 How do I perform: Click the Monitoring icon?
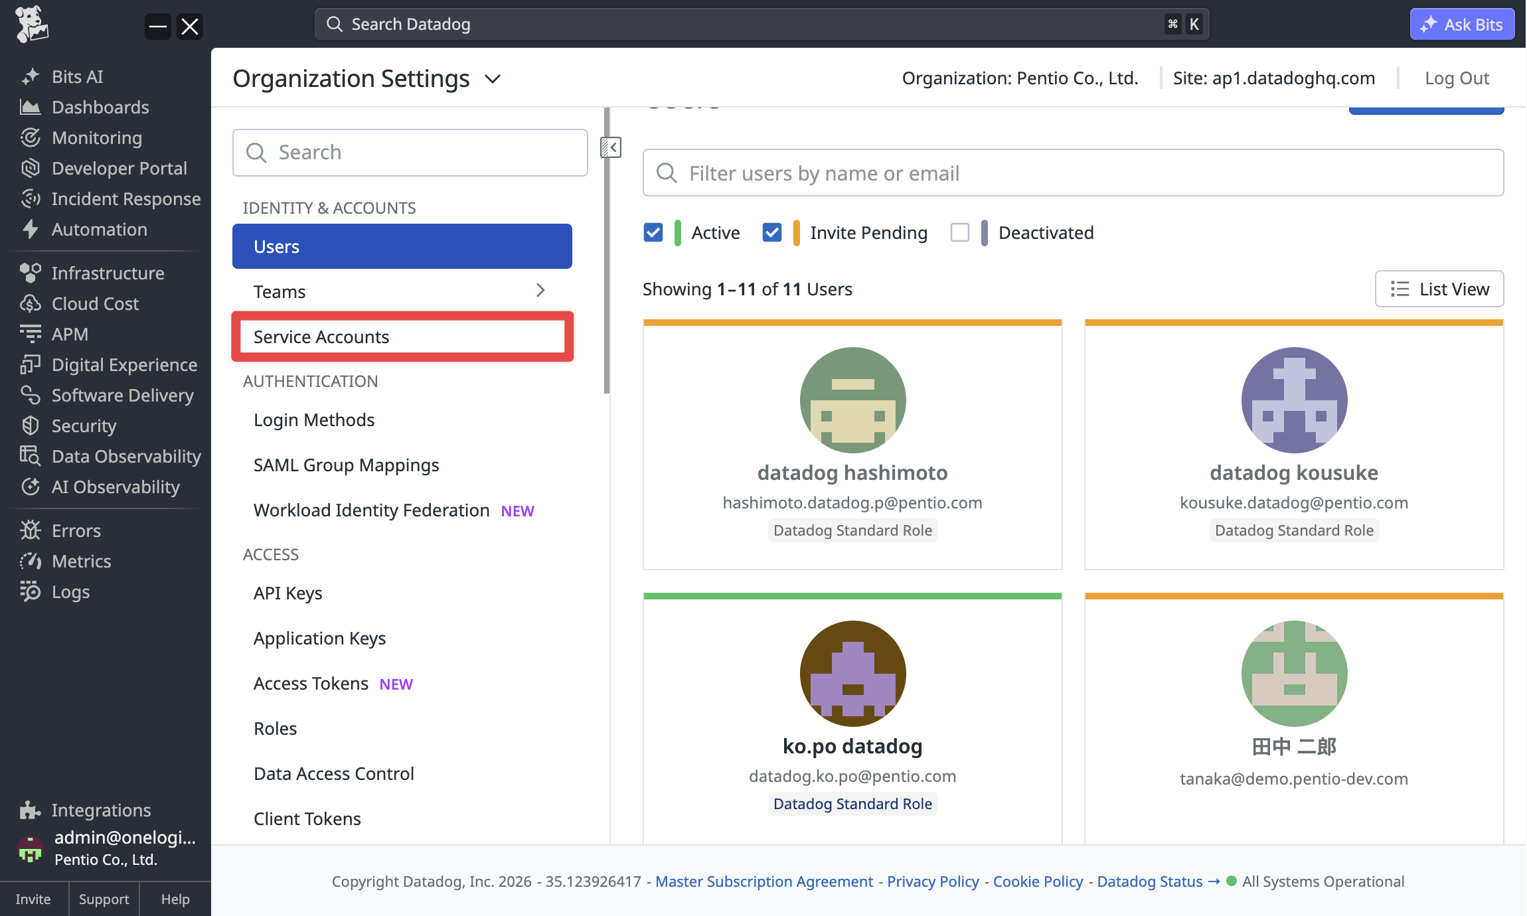tap(30, 137)
